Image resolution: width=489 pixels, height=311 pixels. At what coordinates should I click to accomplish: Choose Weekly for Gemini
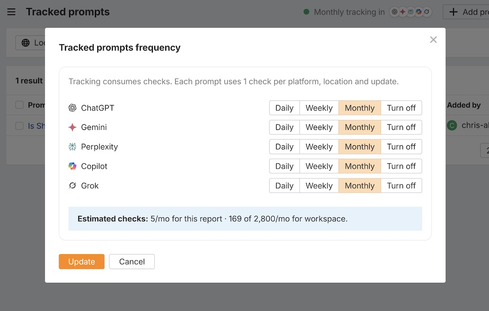319,127
